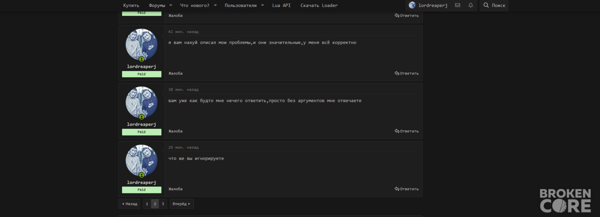Screen dimensions: 600x217
Task: Click lordreaperj username on 26 мин. post
Action: tap(142, 182)
